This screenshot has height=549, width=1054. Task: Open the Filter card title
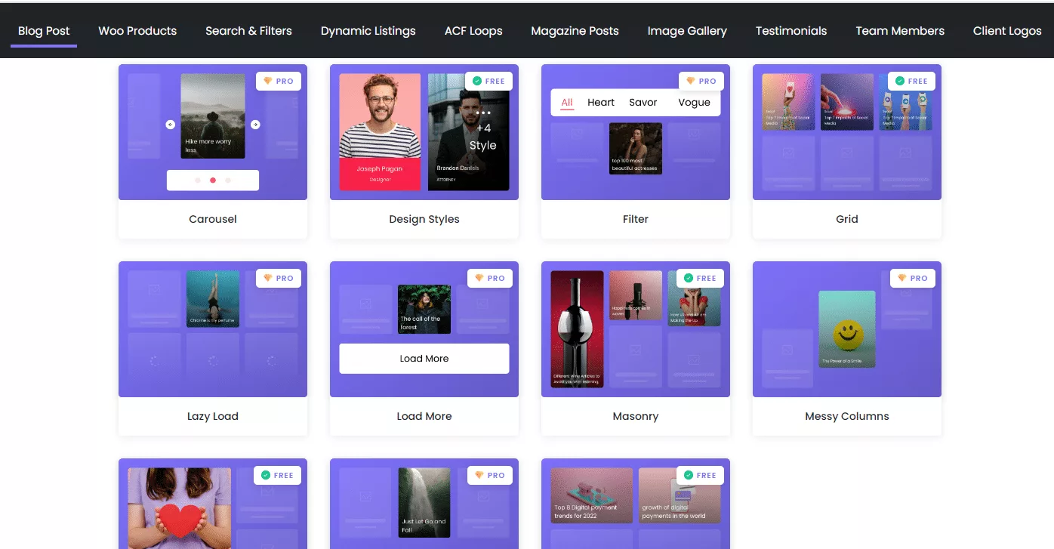636,219
